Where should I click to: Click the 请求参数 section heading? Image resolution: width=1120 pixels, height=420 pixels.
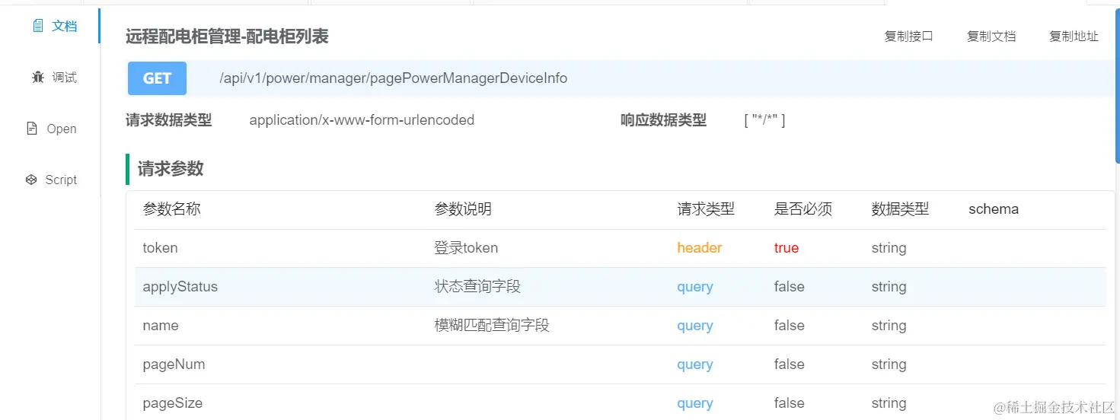tap(171, 169)
